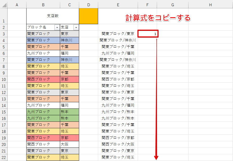The height and width of the screenshot is (161, 233).
Task: Select the 福岡 cell in row 14
Action: [70, 105]
